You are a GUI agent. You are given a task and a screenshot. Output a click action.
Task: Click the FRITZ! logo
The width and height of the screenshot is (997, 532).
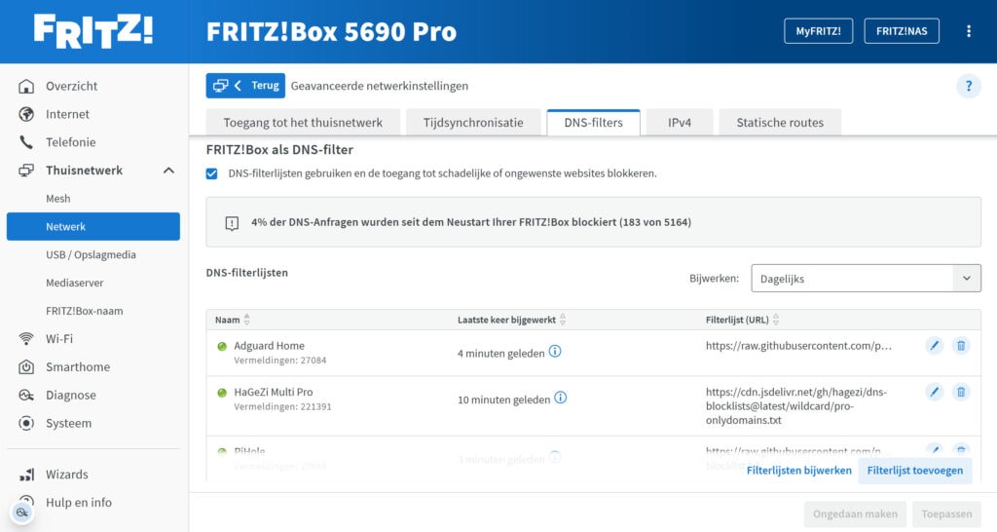click(x=93, y=31)
